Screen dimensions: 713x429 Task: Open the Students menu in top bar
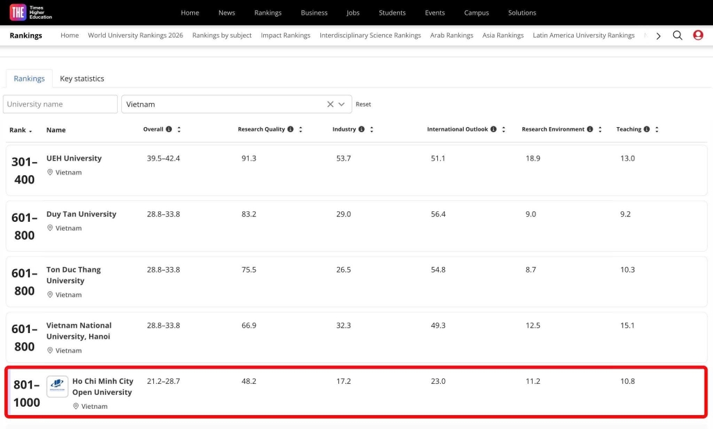(392, 13)
